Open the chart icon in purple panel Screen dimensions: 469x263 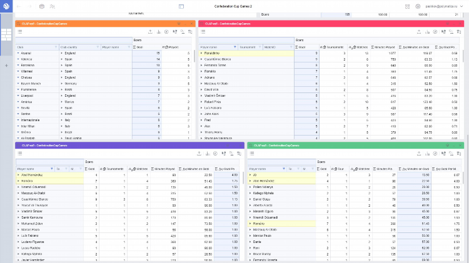(207, 153)
